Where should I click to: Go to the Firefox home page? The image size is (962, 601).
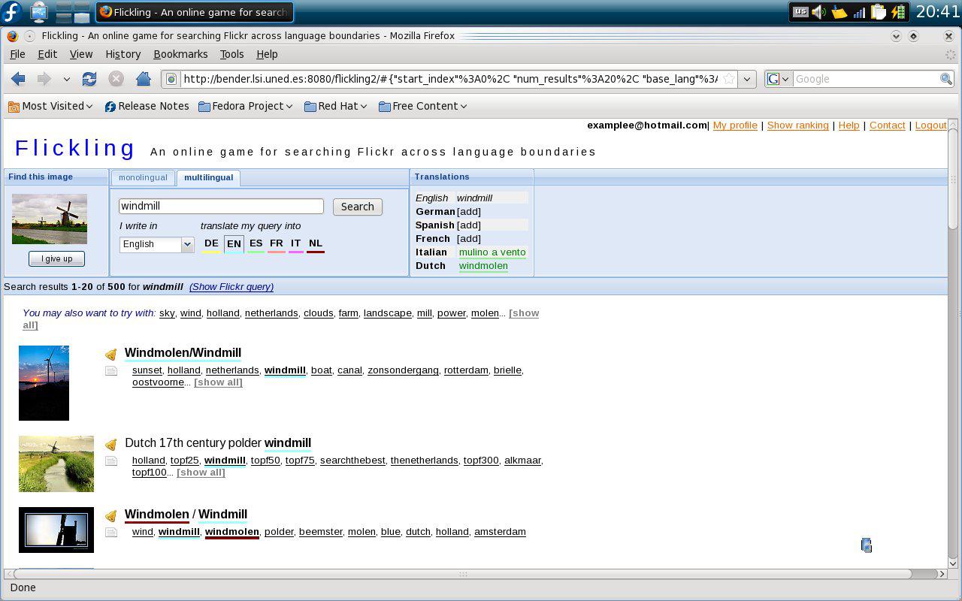point(144,79)
